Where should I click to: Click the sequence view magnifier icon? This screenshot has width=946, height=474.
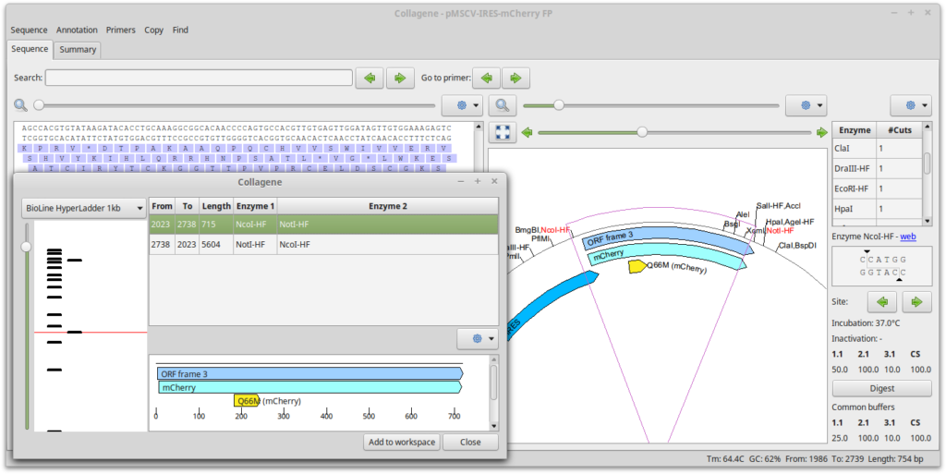20,105
